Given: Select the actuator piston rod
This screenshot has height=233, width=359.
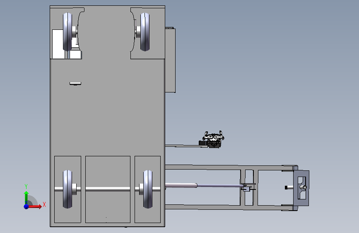Looking at the screenshot, I should pos(220,186).
